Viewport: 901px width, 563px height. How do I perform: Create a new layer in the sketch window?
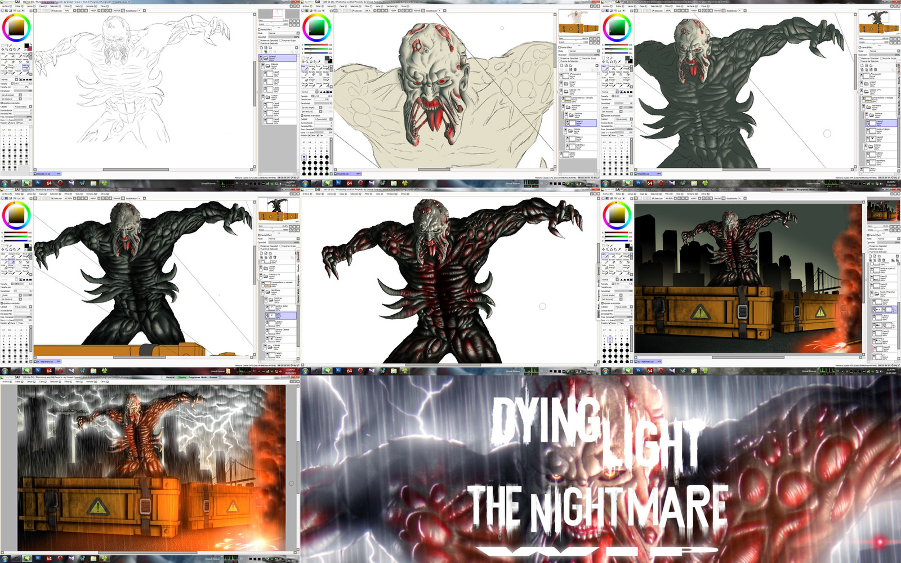(261, 48)
